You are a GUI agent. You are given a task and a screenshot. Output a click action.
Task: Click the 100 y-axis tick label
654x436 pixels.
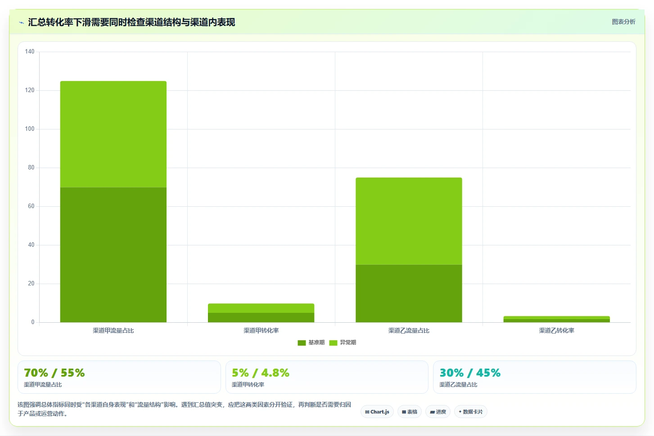[x=30, y=129]
